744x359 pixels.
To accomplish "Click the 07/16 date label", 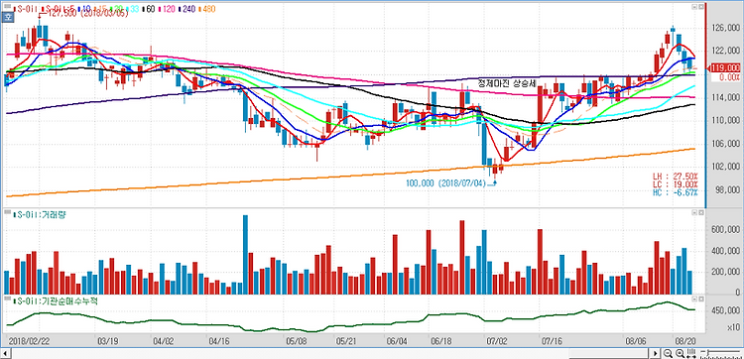I will pyautogui.click(x=553, y=341).
